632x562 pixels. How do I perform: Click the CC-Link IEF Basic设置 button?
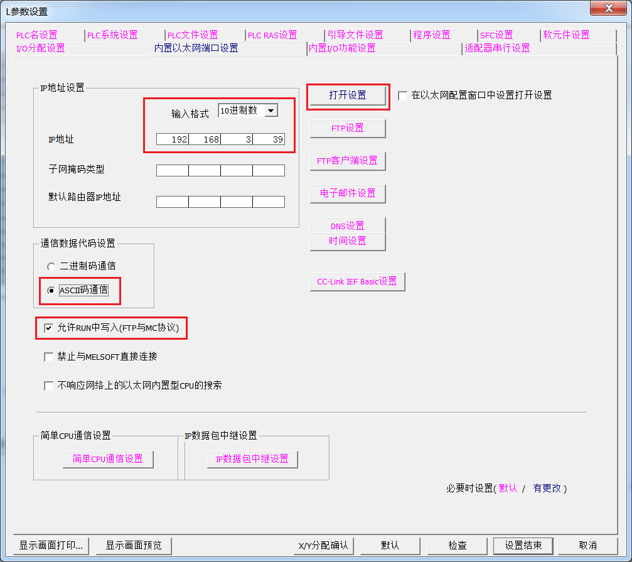(x=357, y=282)
